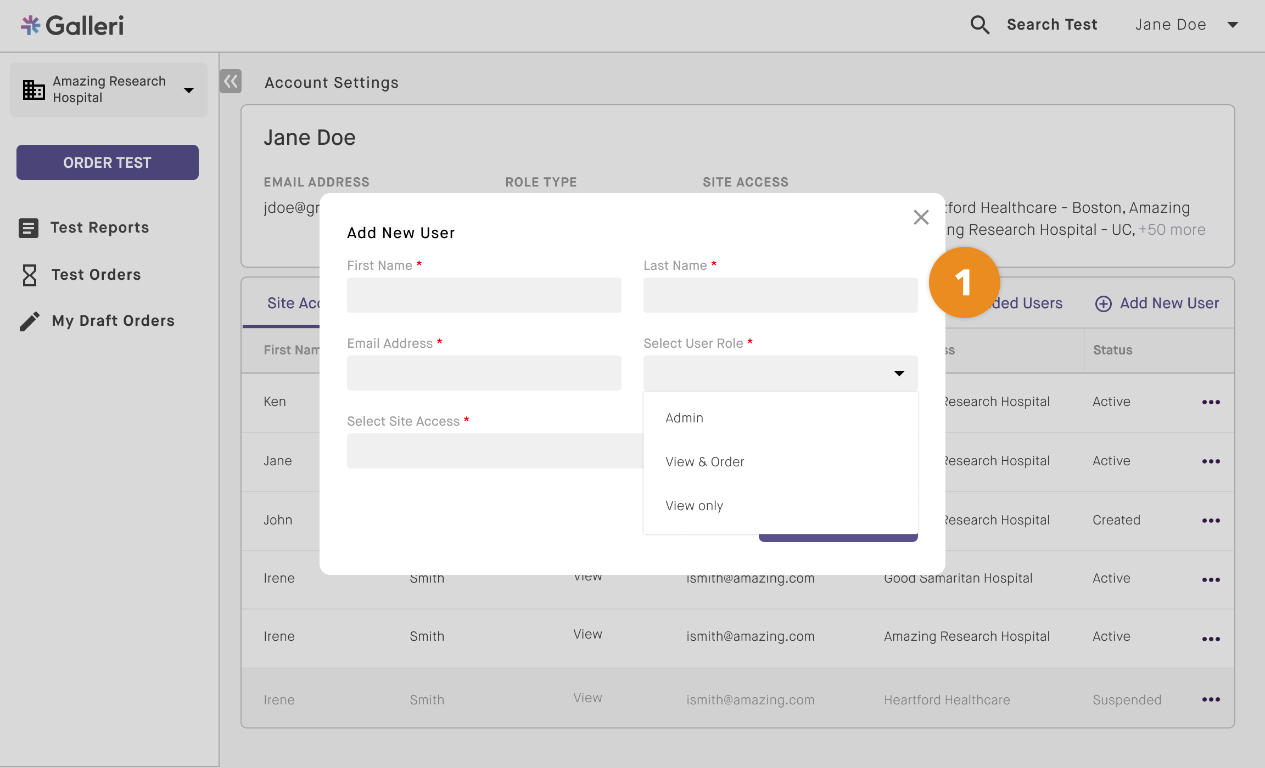The height and width of the screenshot is (768, 1265).
Task: Choose the Admin role option
Action: tap(684, 418)
